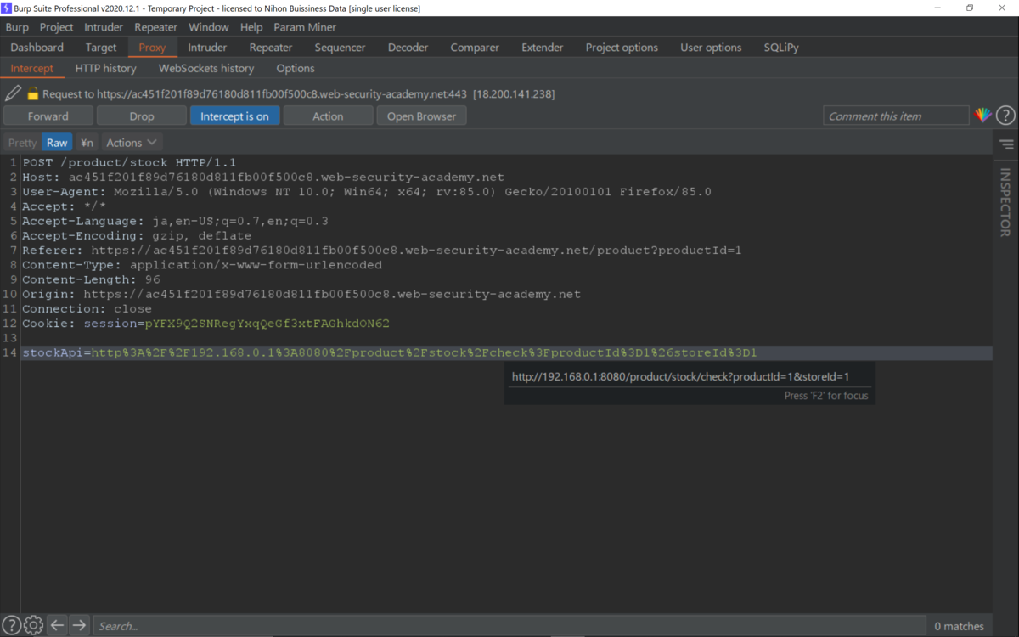Click the Connection: close line
Screen dimensions: 1019x637
tap(87, 308)
